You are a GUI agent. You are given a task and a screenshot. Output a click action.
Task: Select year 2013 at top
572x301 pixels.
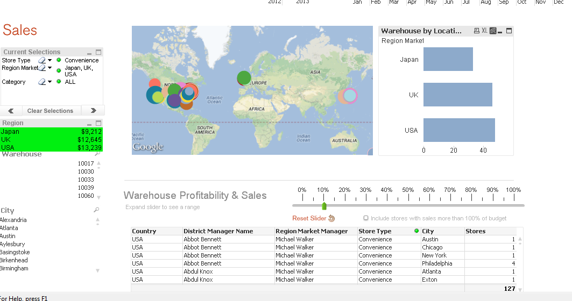(302, 2)
